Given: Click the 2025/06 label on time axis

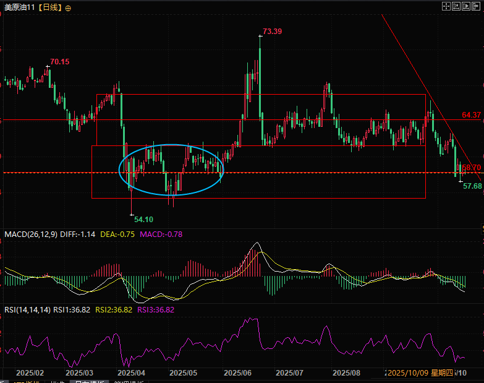Looking at the screenshot, I should [x=236, y=373].
